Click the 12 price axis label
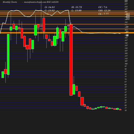Screen dimensions: 134x134 (126, 110)
